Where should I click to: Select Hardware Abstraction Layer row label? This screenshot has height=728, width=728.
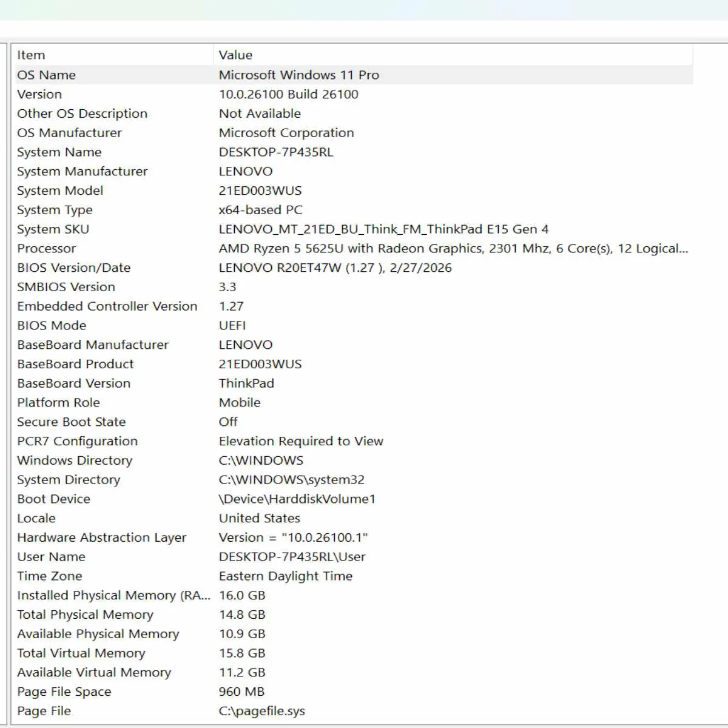point(102,538)
